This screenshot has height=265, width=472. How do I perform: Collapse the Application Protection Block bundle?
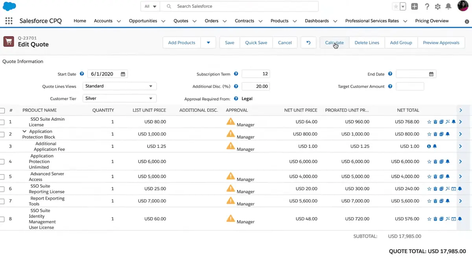coord(24,131)
